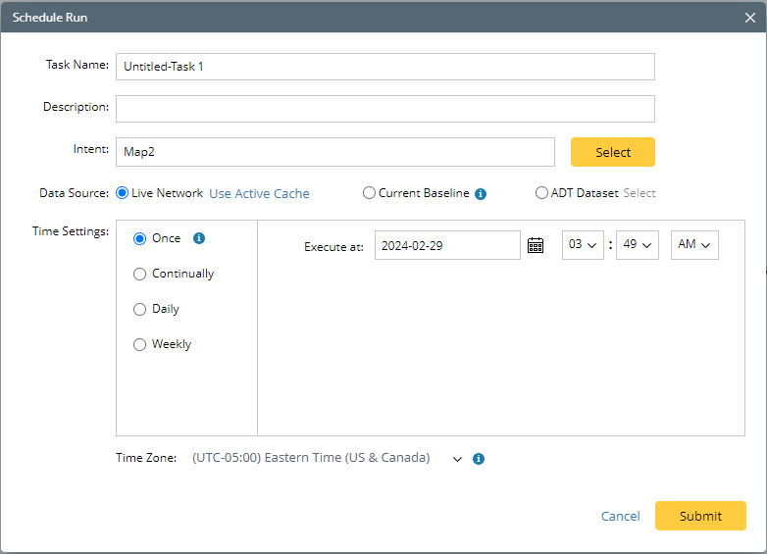
Task: Click the Use Active Cache link
Action: point(259,193)
